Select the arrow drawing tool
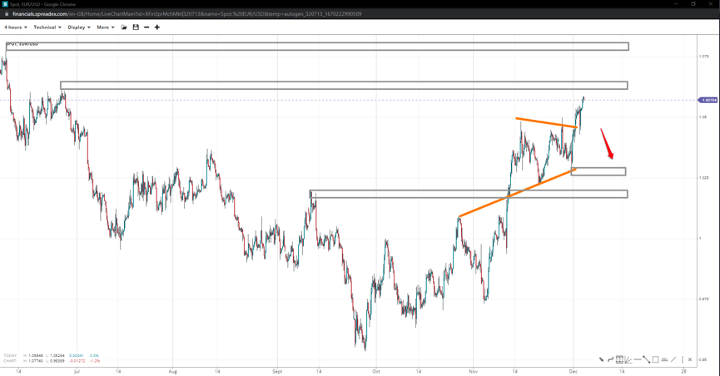This screenshot has width=720, height=376. [601, 359]
